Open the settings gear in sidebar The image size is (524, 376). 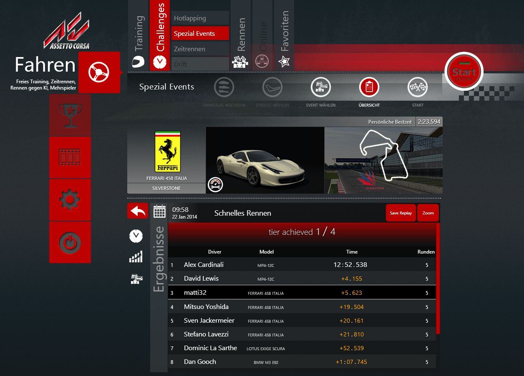(70, 200)
